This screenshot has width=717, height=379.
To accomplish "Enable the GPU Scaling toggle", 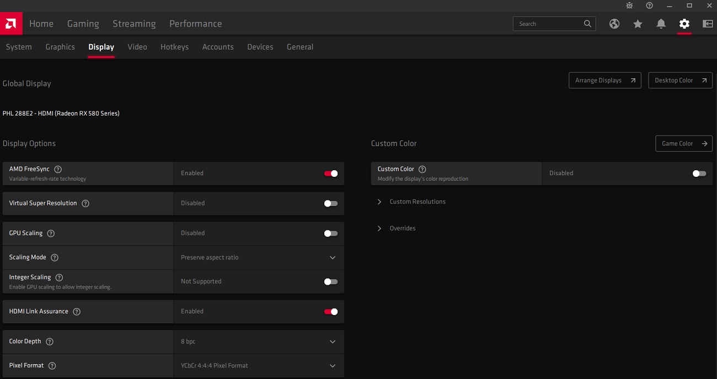I will click(x=331, y=233).
